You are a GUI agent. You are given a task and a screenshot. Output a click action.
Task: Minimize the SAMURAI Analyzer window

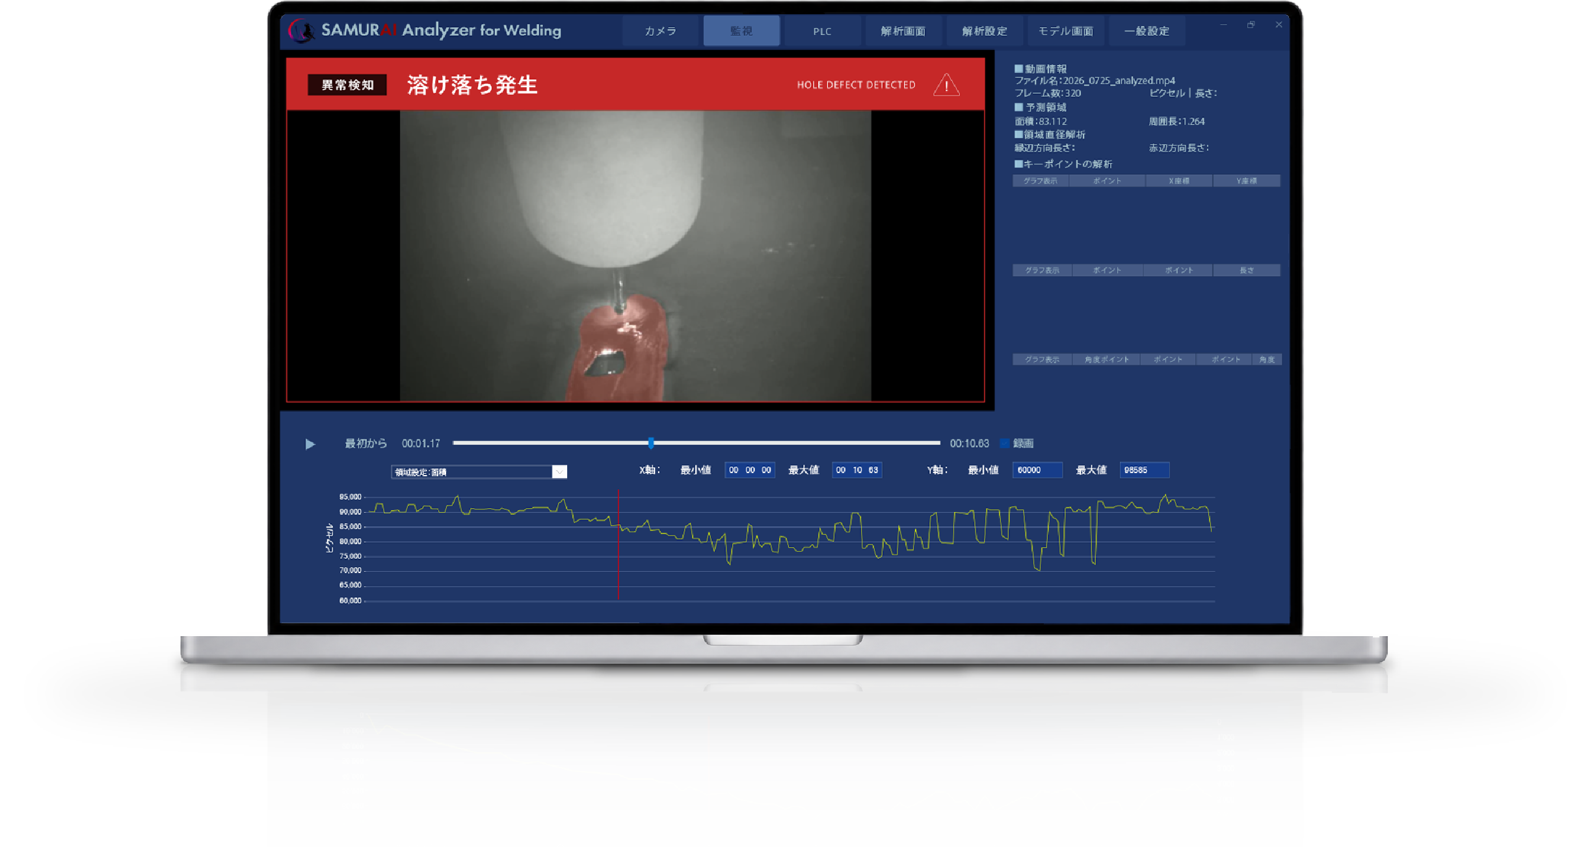[x=1223, y=25]
